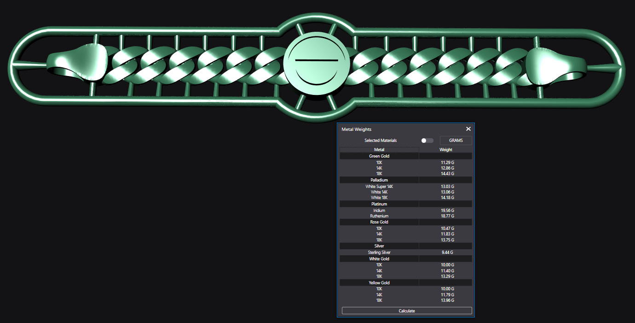Click the Metal column header
Viewport: 635px width, 323px height.
pyautogui.click(x=379, y=150)
